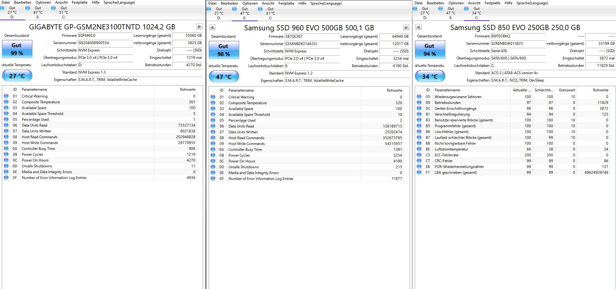
Task: Click serial number field S3X4NB0K314425J
Action: pos(312,44)
